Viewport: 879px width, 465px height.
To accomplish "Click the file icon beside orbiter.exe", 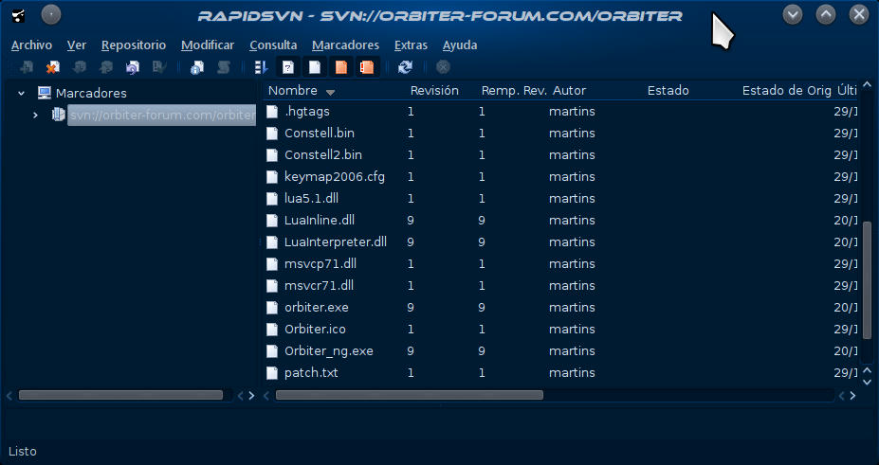I will pos(272,307).
